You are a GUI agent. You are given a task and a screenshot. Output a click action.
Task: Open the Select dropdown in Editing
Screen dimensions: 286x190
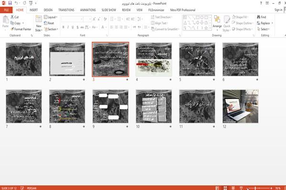point(264,29)
